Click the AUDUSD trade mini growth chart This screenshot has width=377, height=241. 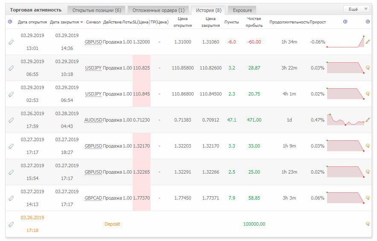click(x=346, y=119)
